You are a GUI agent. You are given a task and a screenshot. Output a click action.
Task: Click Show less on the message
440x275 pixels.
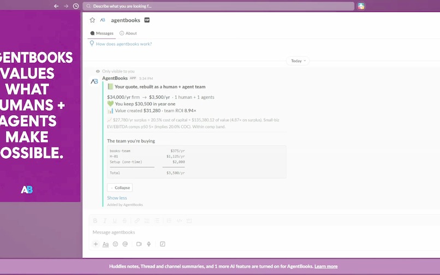click(117, 198)
